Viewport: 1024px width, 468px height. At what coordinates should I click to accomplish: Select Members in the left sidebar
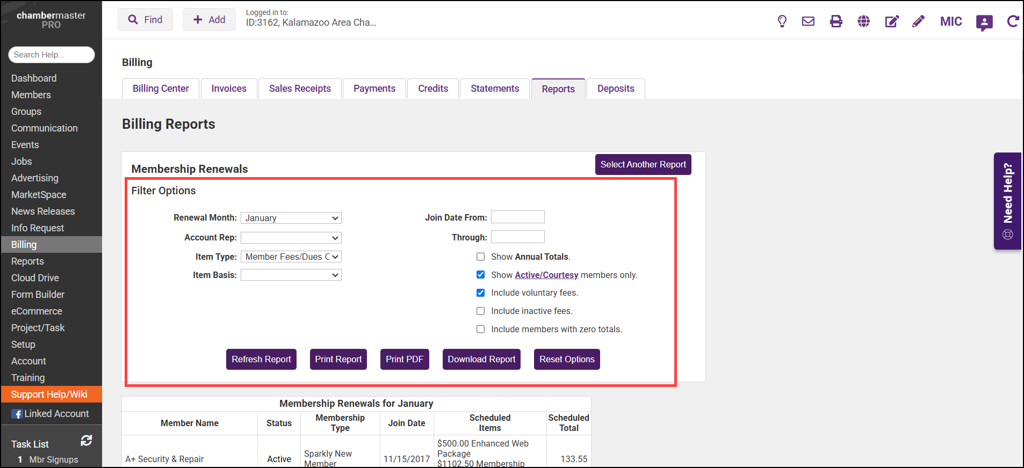(31, 95)
